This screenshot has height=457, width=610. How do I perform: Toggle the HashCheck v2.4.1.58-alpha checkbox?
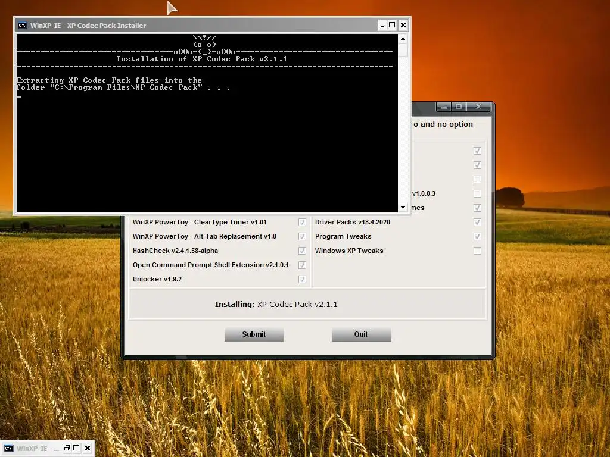point(302,251)
